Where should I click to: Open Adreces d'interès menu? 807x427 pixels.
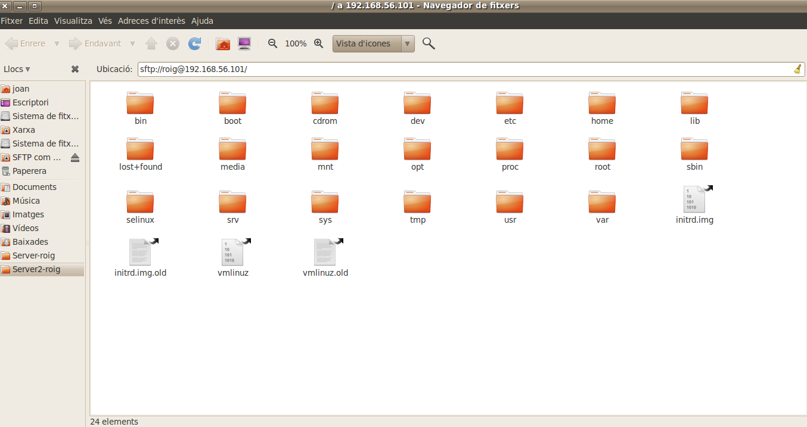click(151, 21)
